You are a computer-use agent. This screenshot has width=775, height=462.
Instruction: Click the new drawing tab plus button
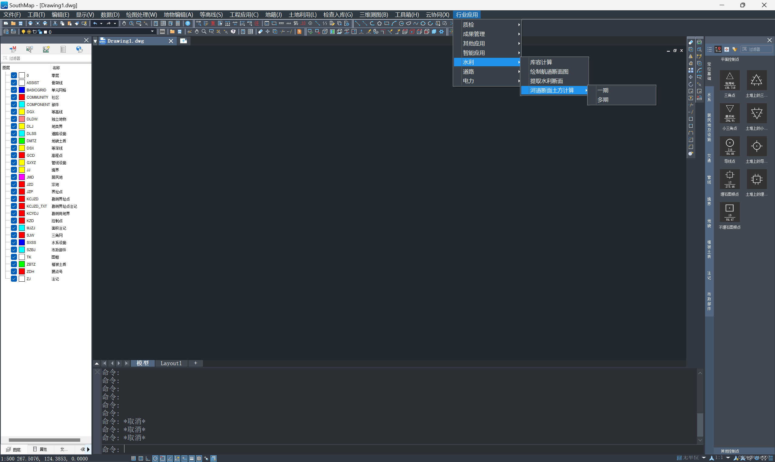(184, 41)
